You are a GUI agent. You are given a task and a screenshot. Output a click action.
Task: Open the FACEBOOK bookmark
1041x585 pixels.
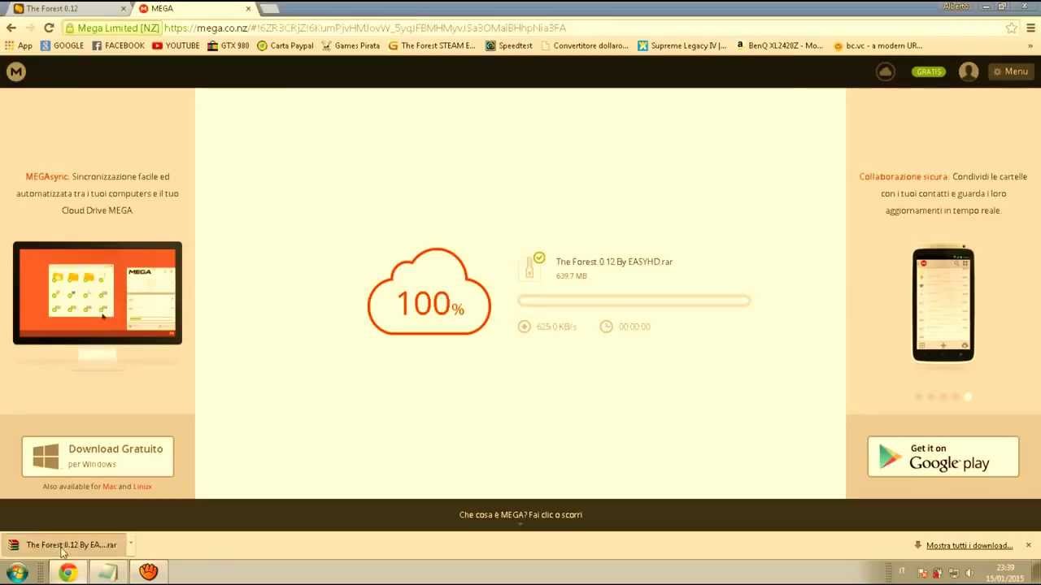[118, 45]
